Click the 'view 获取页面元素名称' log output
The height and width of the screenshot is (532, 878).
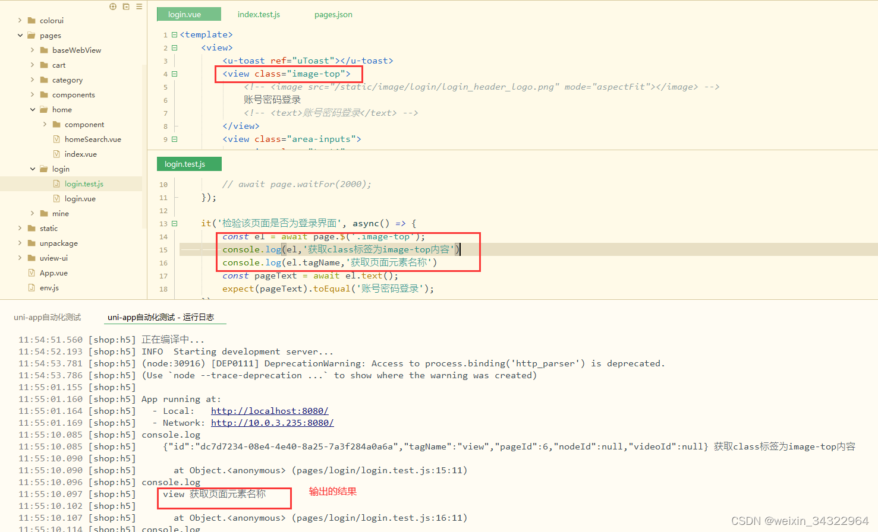click(x=214, y=494)
